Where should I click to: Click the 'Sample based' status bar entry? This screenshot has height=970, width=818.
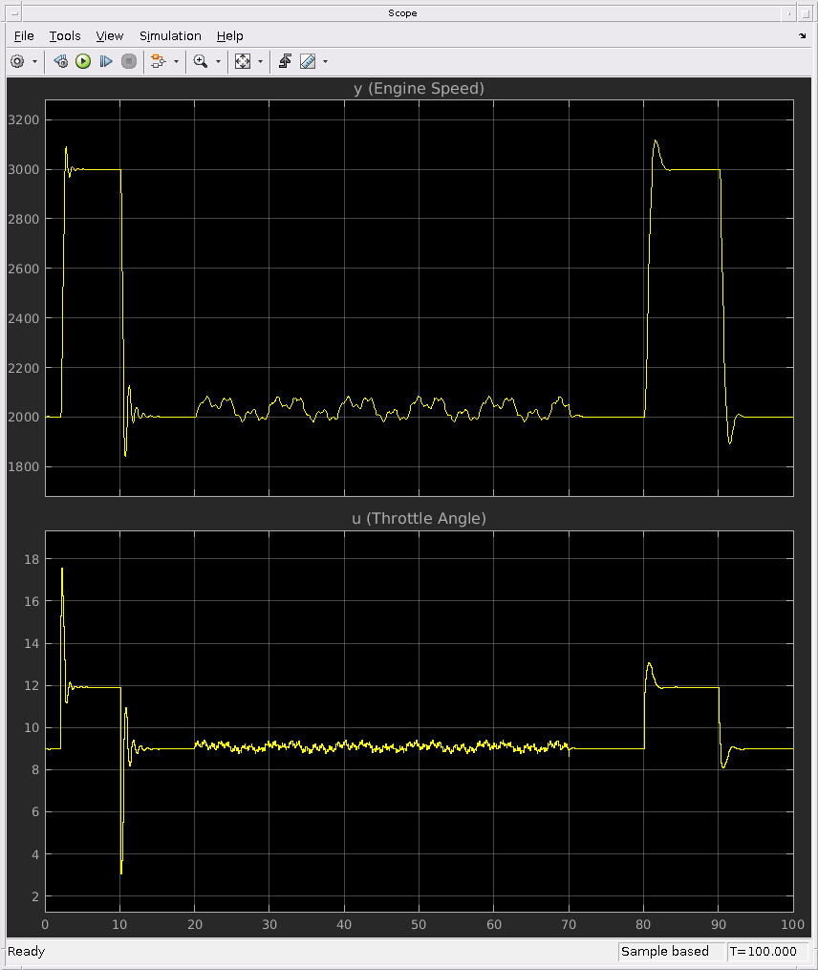tap(665, 952)
